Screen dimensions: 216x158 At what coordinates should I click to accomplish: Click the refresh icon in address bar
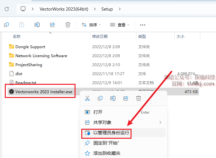click(7, 9)
